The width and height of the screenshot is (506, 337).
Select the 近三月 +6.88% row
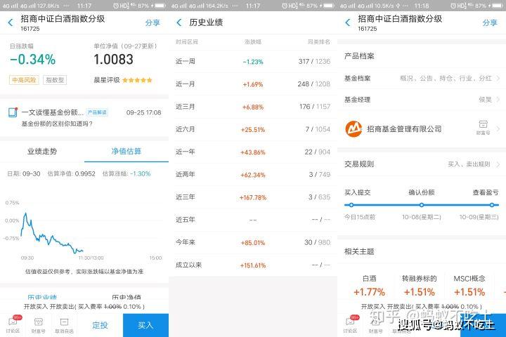(253, 107)
